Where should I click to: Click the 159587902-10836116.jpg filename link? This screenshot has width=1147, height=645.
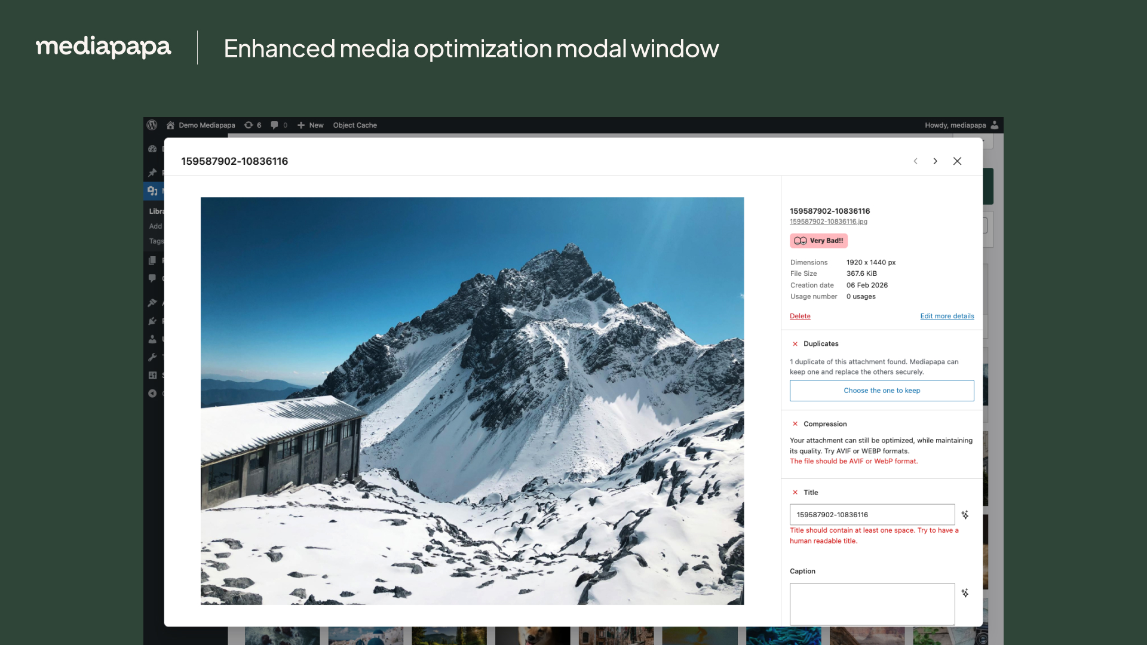[828, 221]
